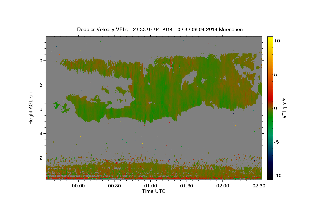324x216 pixels.
Task: Click the colorbar value 5 label
Action: (x=275, y=75)
